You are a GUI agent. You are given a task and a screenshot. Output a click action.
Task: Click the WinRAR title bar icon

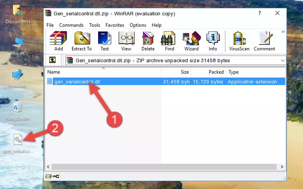click(48, 13)
